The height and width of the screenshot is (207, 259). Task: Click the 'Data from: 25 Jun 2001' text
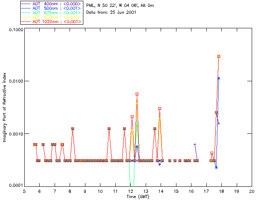click(x=111, y=12)
